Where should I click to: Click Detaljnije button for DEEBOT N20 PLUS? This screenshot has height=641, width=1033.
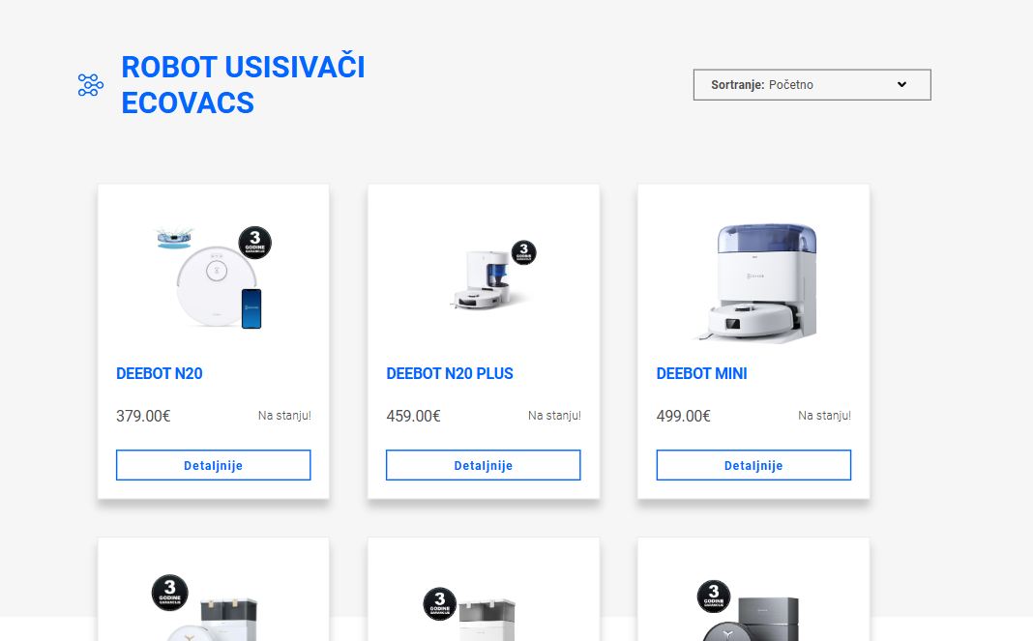[484, 465]
